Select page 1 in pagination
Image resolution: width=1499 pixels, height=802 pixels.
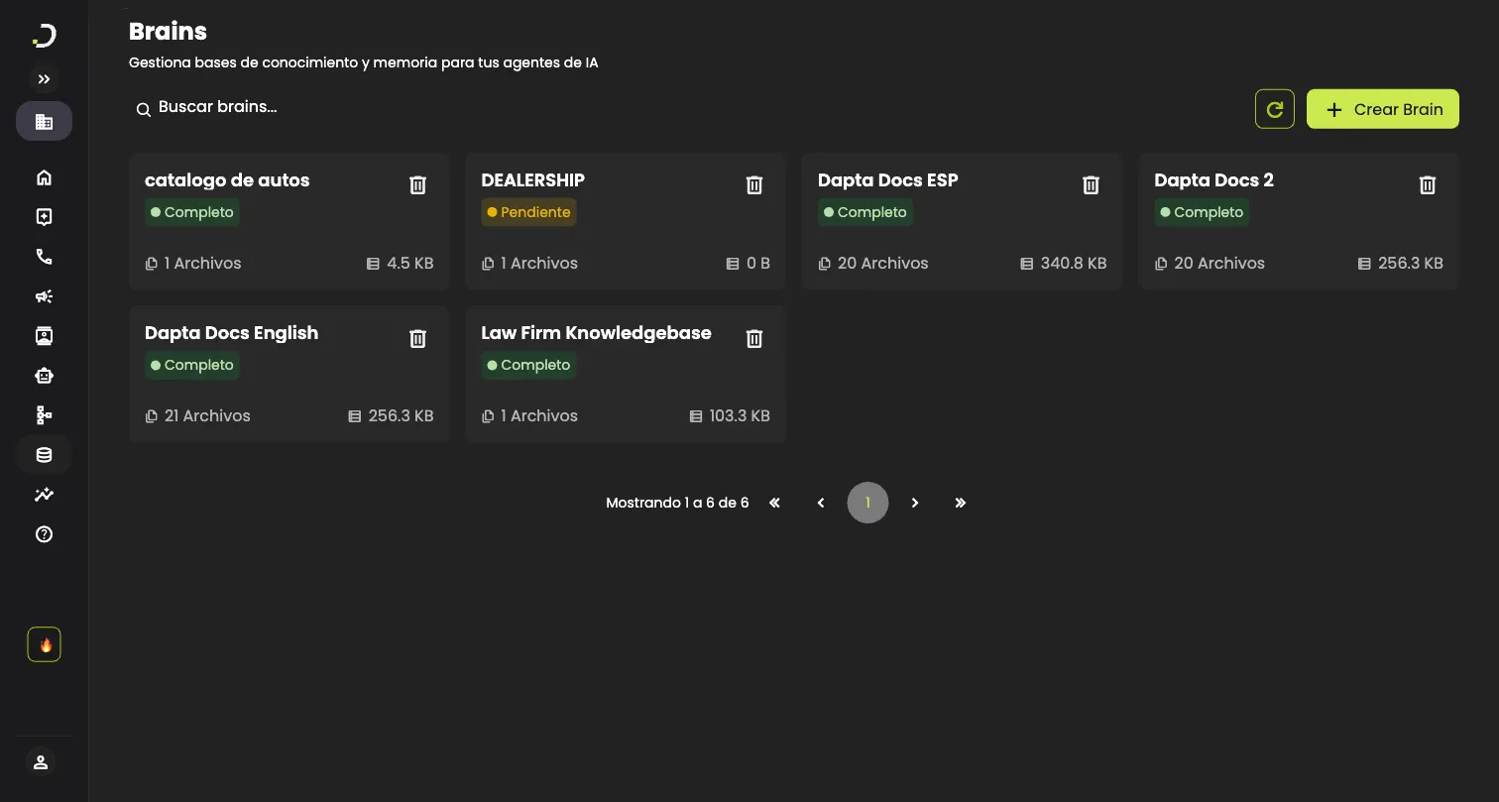[x=867, y=503]
